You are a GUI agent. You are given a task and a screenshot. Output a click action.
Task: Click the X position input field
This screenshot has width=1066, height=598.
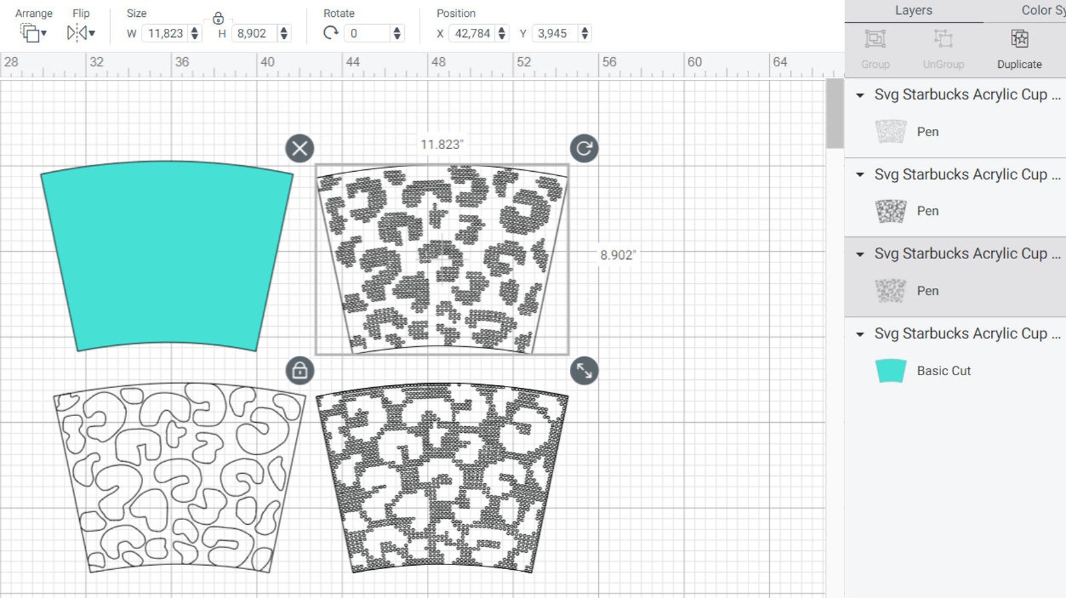472,34
